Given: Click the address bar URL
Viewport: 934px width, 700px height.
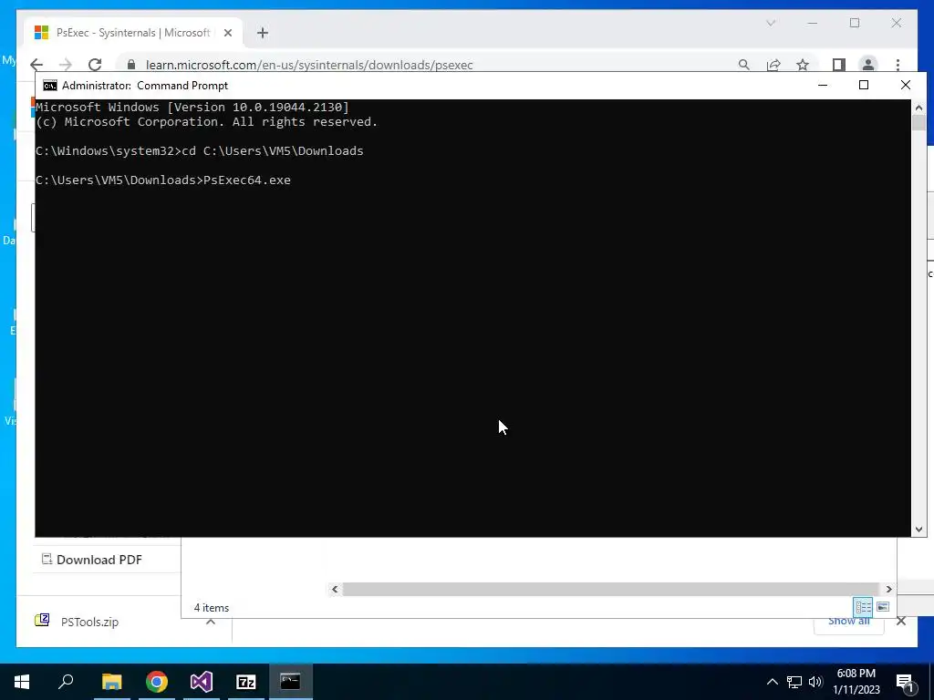Looking at the screenshot, I should coord(309,65).
